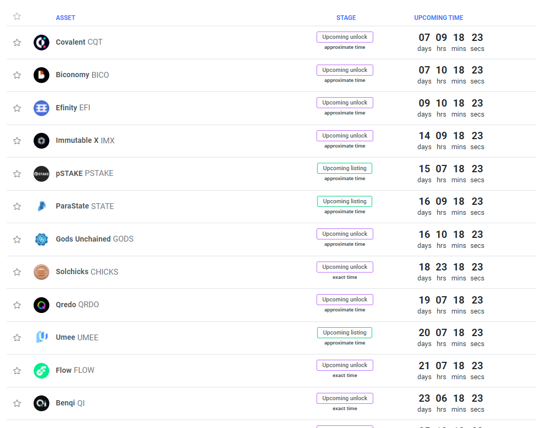The image size is (536, 428).
Task: Mark pSTAKE as favorite
Action: pos(17,174)
